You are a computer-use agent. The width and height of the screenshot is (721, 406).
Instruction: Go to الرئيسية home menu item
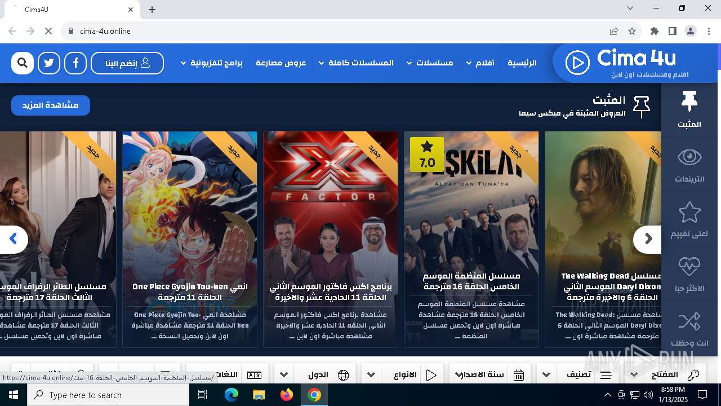[522, 63]
